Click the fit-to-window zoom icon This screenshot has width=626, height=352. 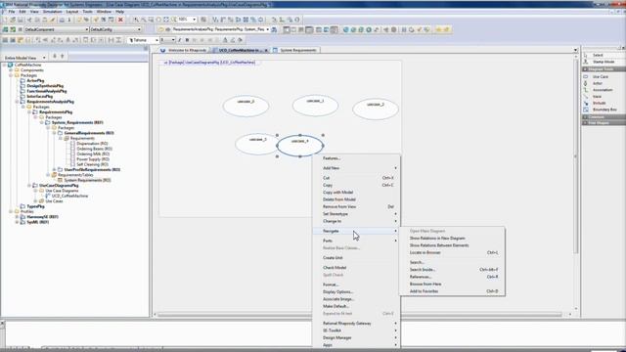click(166, 20)
